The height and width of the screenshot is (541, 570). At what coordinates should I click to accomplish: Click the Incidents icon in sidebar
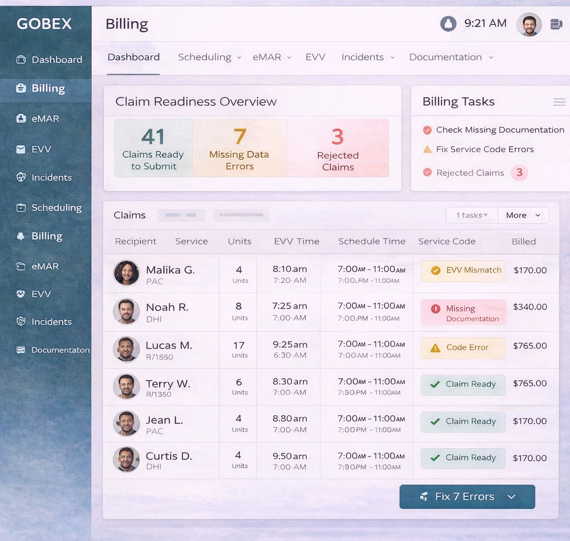(21, 177)
